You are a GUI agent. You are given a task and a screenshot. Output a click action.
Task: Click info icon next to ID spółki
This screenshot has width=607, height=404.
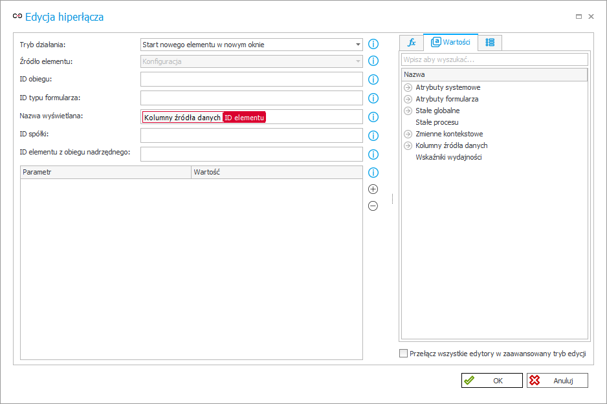click(x=373, y=136)
